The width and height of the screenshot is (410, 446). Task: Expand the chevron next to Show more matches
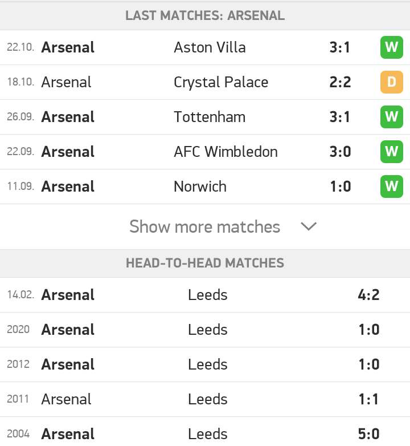point(308,226)
